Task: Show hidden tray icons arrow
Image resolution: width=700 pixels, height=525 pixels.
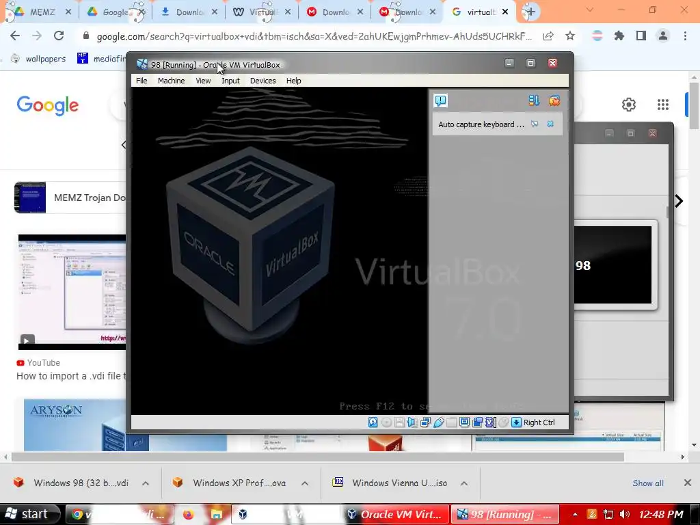Action: pyautogui.click(x=575, y=514)
